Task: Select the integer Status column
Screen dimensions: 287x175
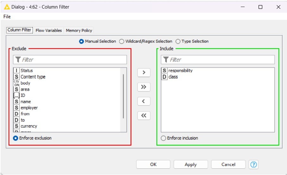Action: [27, 71]
